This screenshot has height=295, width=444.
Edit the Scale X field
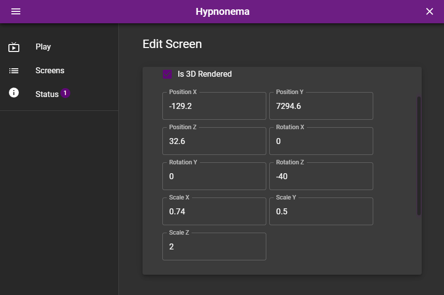[x=214, y=211]
